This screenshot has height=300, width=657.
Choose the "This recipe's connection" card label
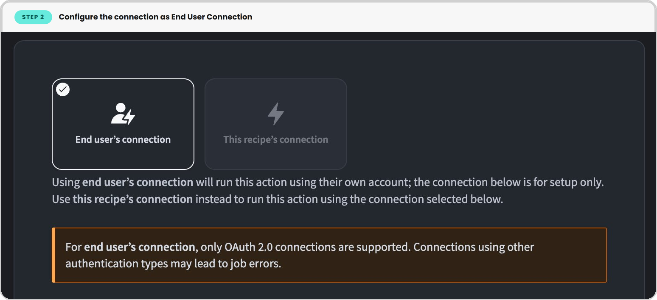[275, 139]
